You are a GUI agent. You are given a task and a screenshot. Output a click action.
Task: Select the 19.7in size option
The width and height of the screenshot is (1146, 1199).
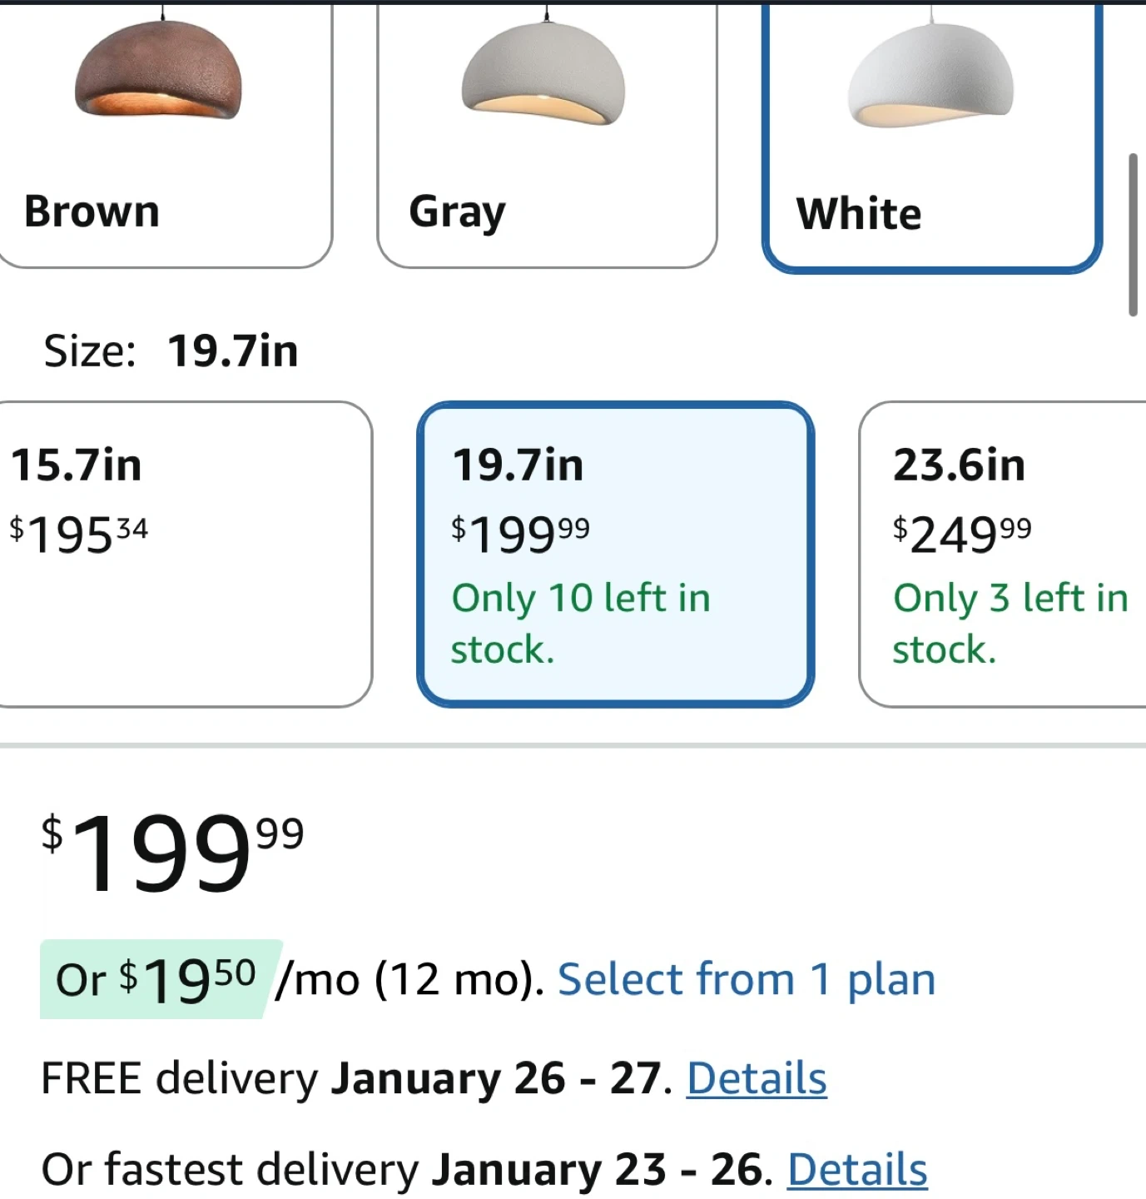[518, 465]
